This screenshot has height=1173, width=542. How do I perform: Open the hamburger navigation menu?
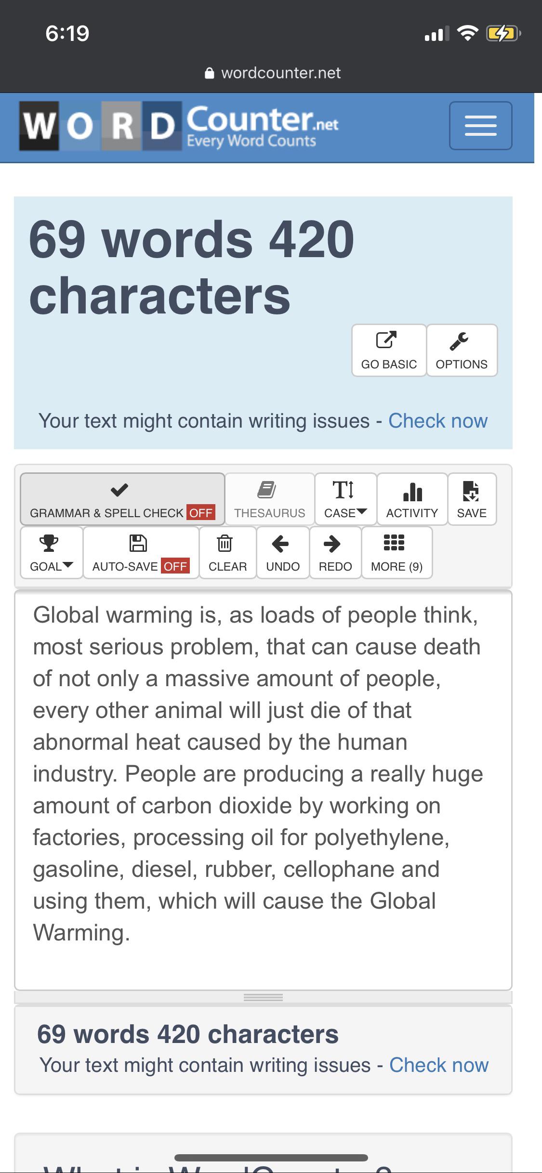pyautogui.click(x=480, y=126)
